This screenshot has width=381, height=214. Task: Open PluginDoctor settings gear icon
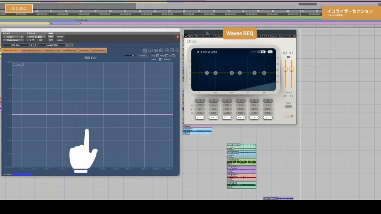click(x=177, y=51)
